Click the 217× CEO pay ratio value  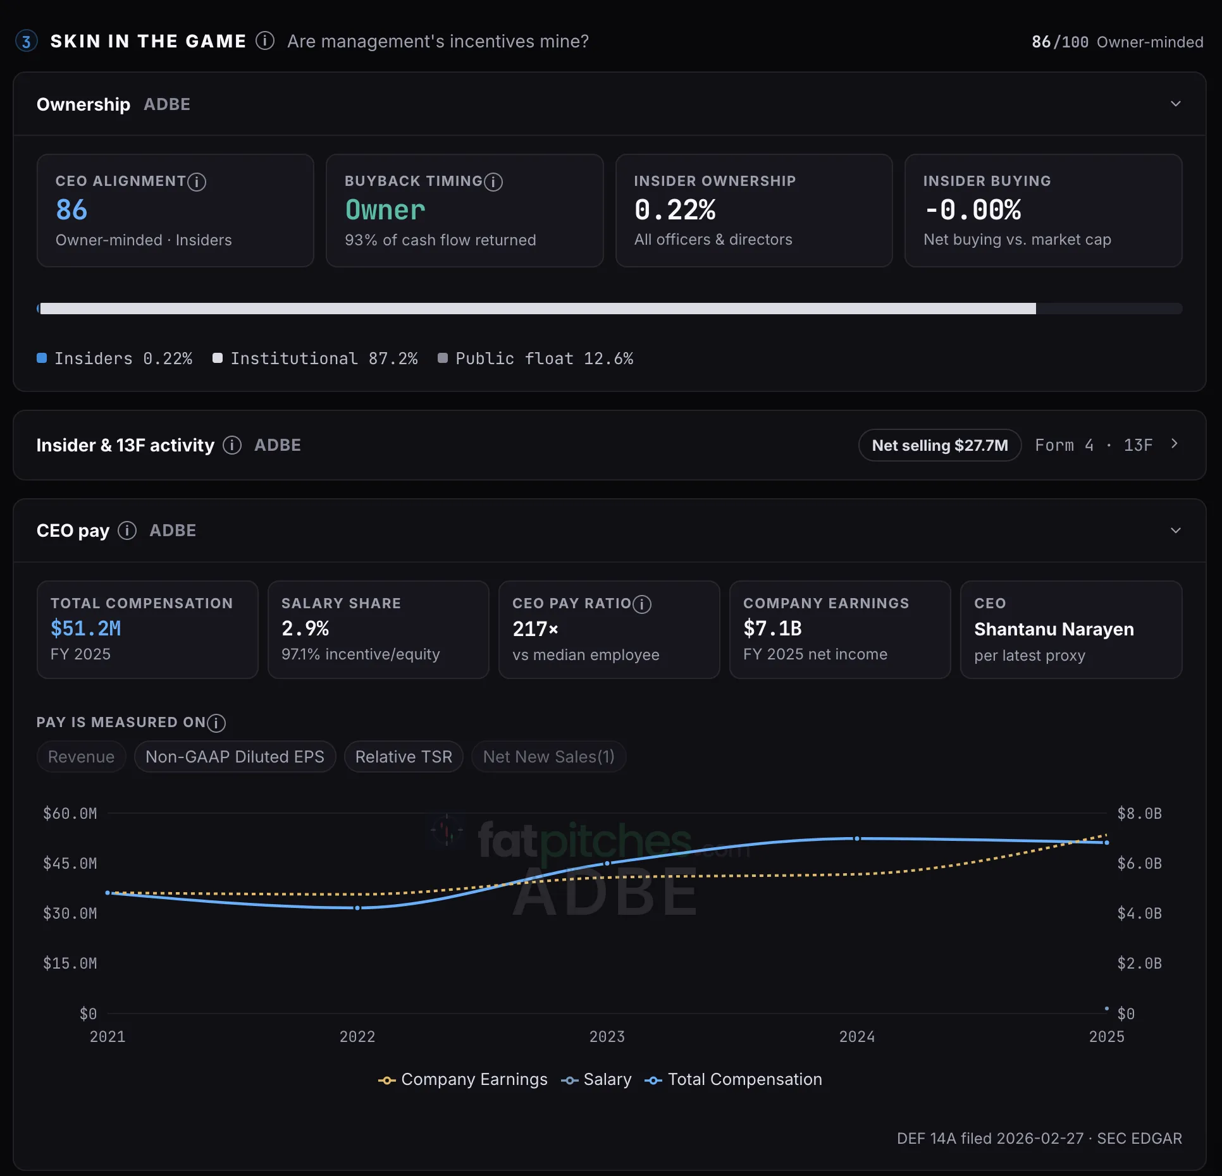tap(536, 629)
